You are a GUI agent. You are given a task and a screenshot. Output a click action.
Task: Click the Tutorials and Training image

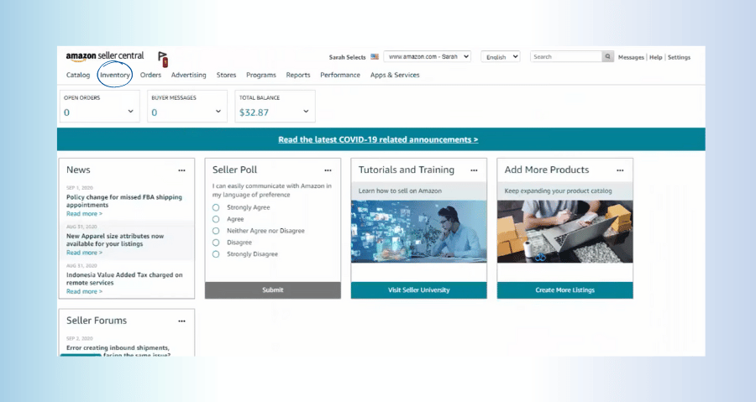(x=419, y=232)
